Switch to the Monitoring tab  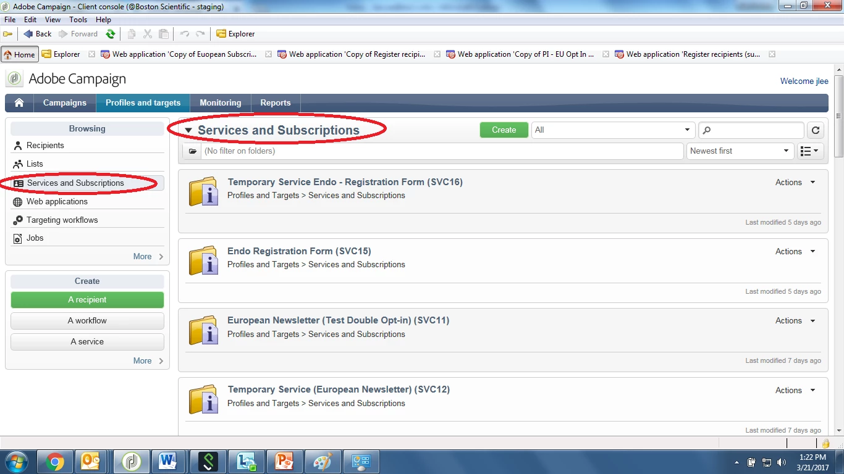click(221, 103)
